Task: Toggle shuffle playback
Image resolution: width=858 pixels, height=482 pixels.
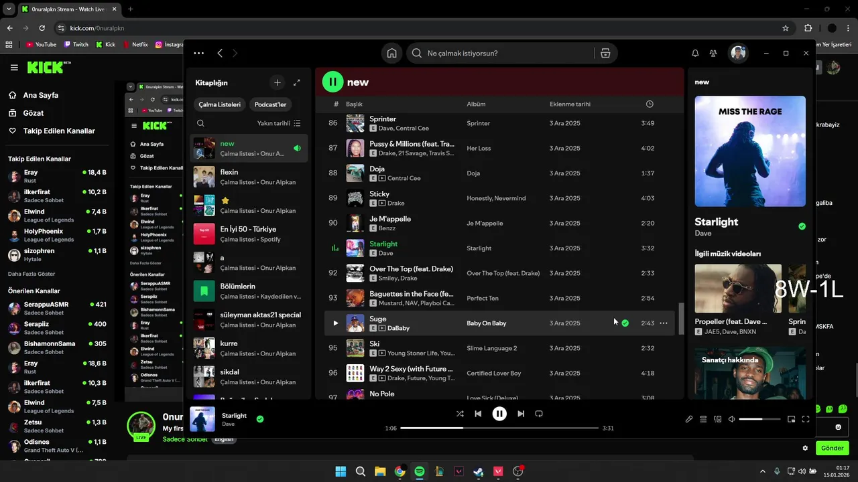Action: click(x=460, y=414)
